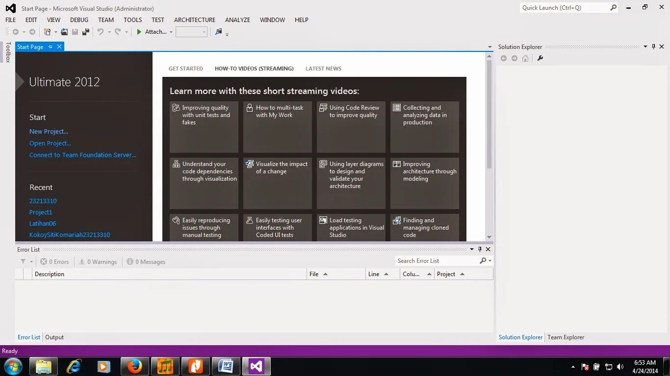Image resolution: width=670 pixels, height=376 pixels.
Task: Click the Redo toolbar icon
Action: tap(118, 32)
